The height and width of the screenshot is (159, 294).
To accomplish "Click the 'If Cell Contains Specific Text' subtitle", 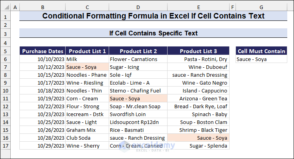I will tap(153, 33).
